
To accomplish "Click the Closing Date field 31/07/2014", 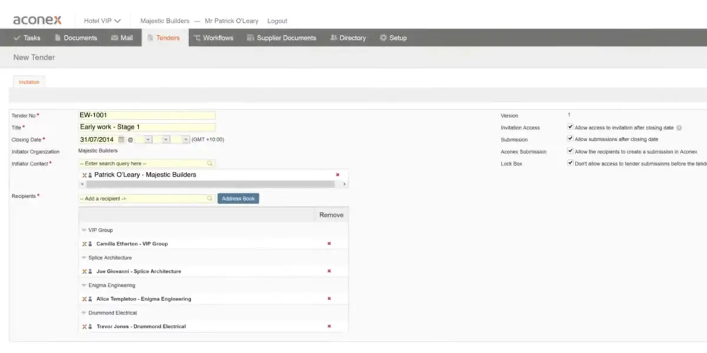I will pos(97,139).
